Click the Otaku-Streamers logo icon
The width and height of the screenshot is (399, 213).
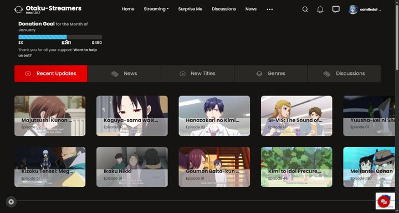(18, 9)
